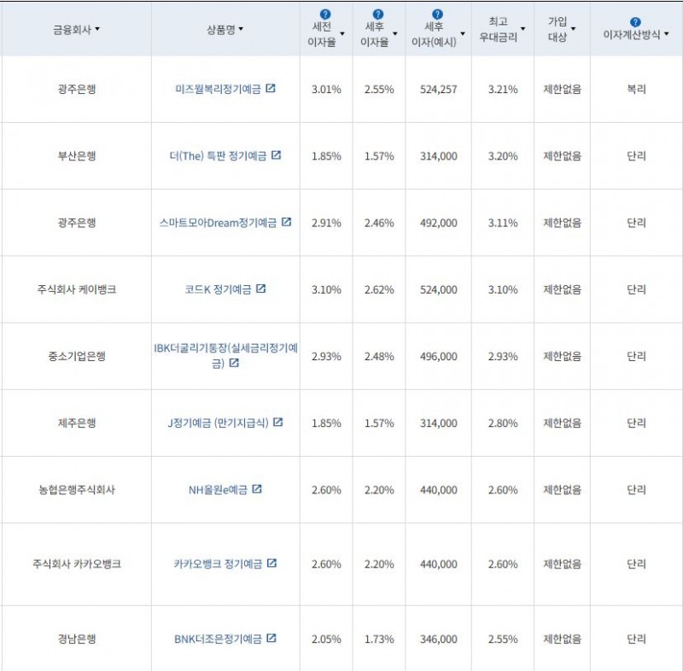Open 코드K 정기예금 product link

pyautogui.click(x=218, y=289)
